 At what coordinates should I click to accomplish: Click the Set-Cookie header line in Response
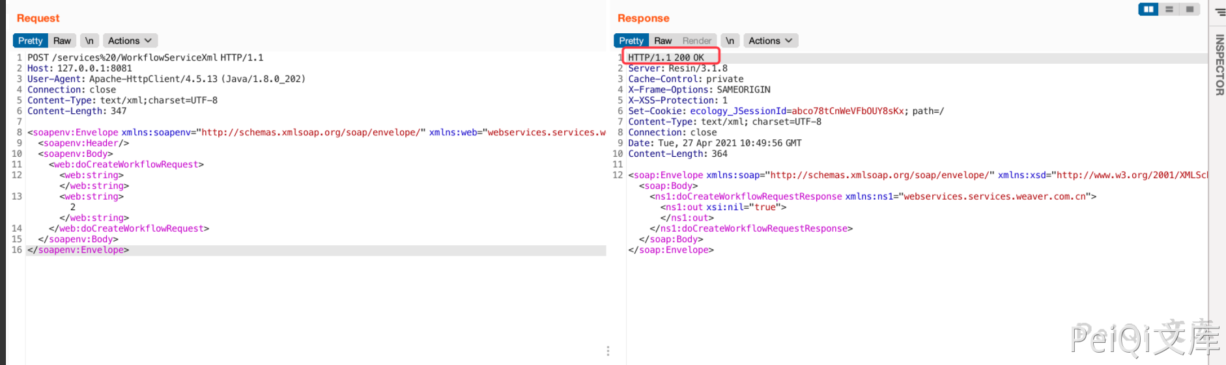[x=786, y=111]
